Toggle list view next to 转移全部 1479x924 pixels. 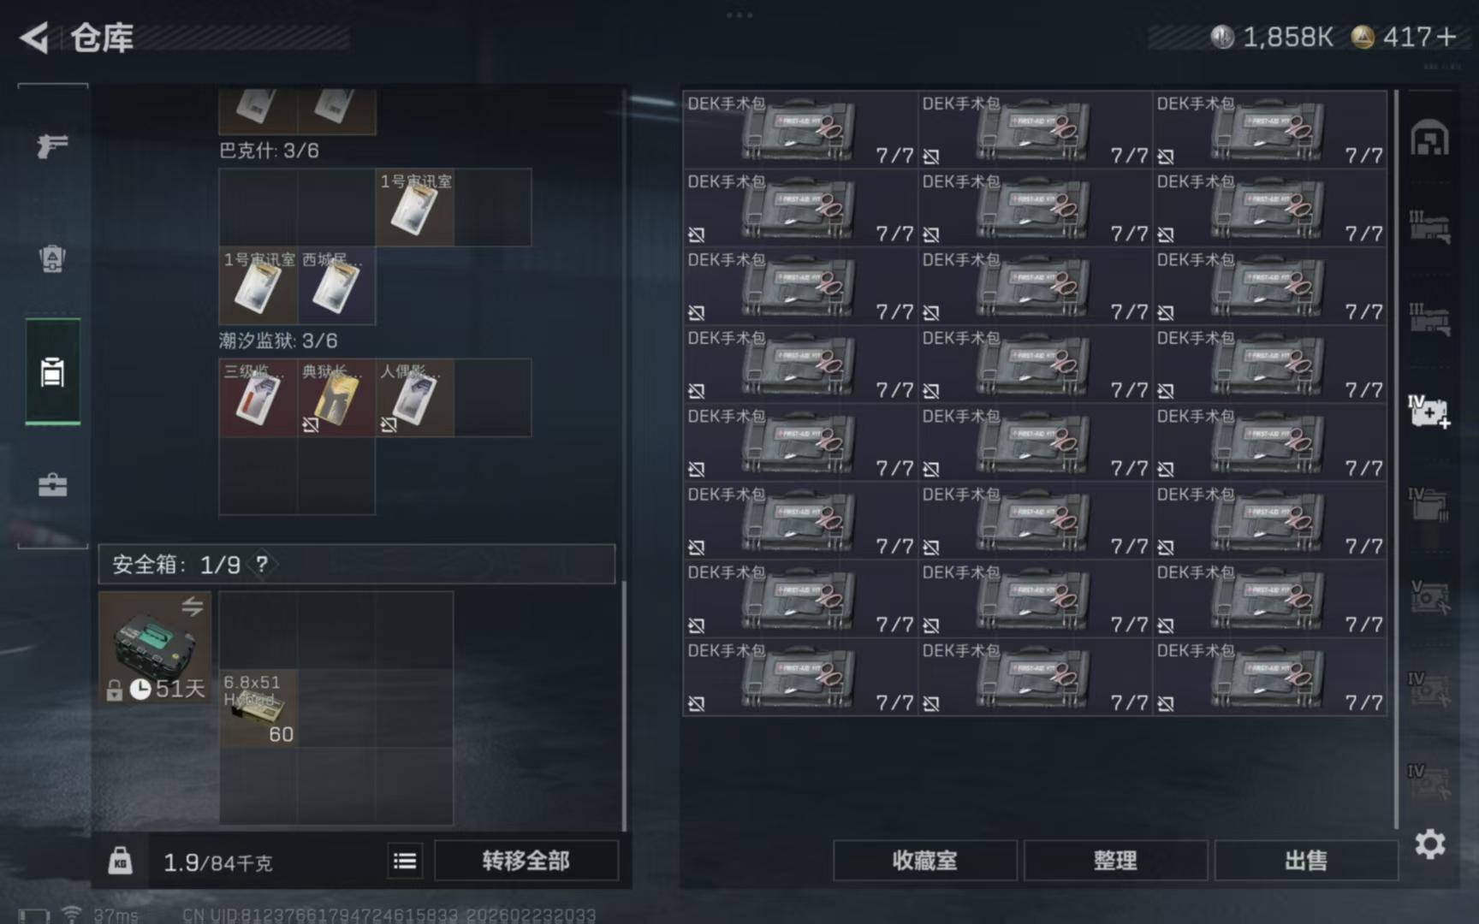coord(405,861)
